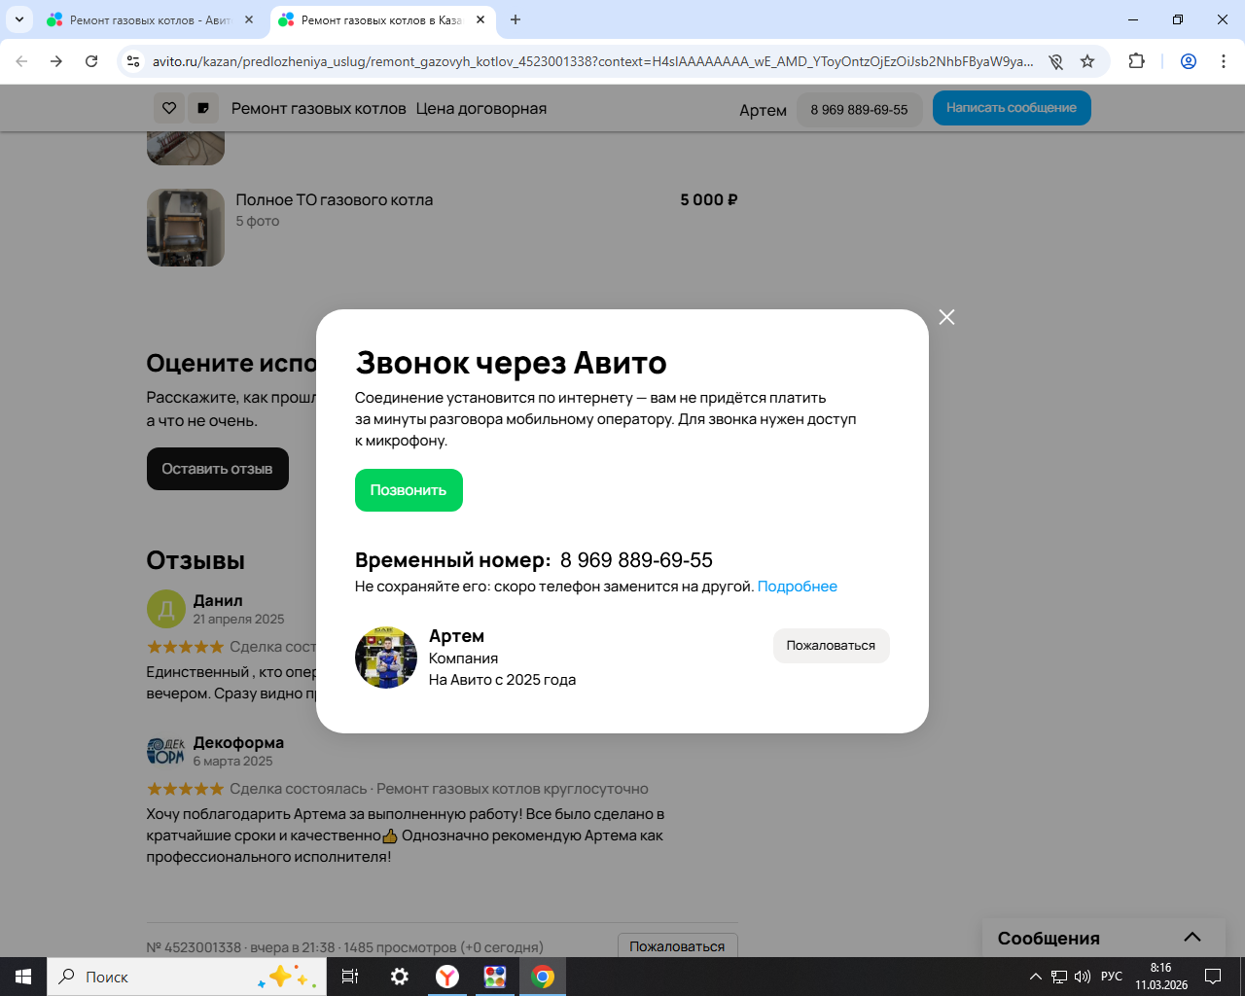Click Пожаловаться button under listing number
This screenshot has width=1245, height=996.
click(677, 946)
